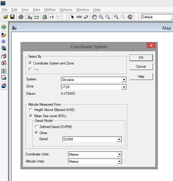Click the Cancel button
The image size is (173, 181).
click(x=141, y=67)
